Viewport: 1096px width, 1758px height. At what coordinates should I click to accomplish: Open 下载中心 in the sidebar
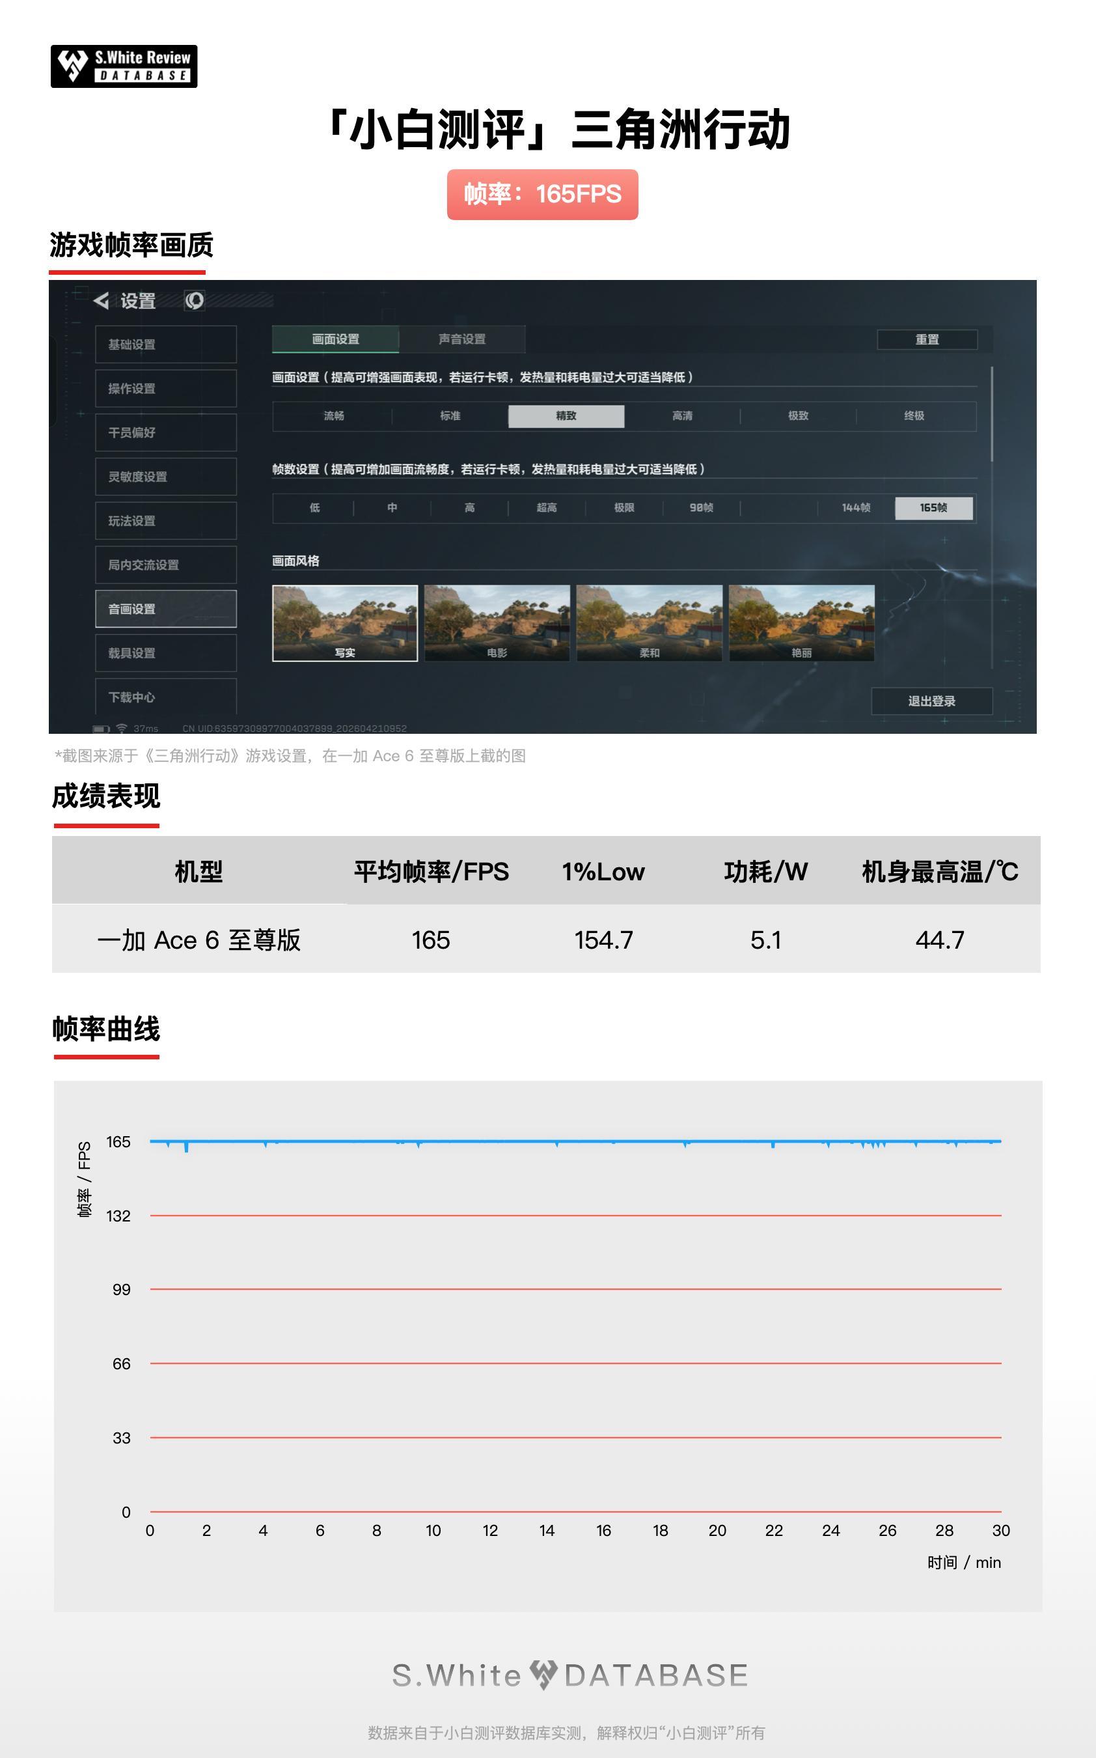click(166, 697)
